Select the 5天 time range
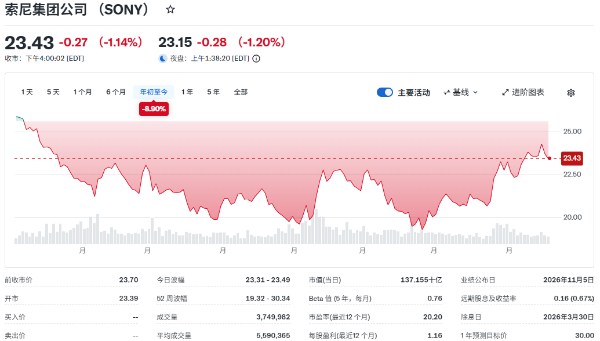600x341 pixels. tap(53, 92)
